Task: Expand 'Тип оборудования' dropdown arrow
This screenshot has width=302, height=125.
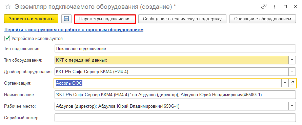Action: coord(292,60)
